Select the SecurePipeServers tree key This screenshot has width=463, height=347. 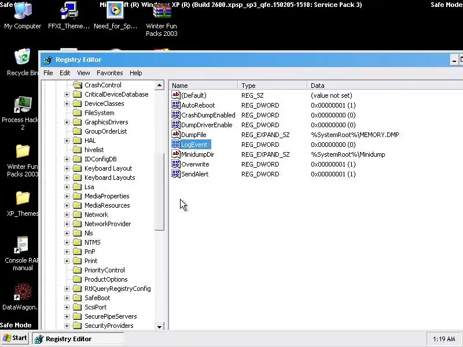click(111, 316)
